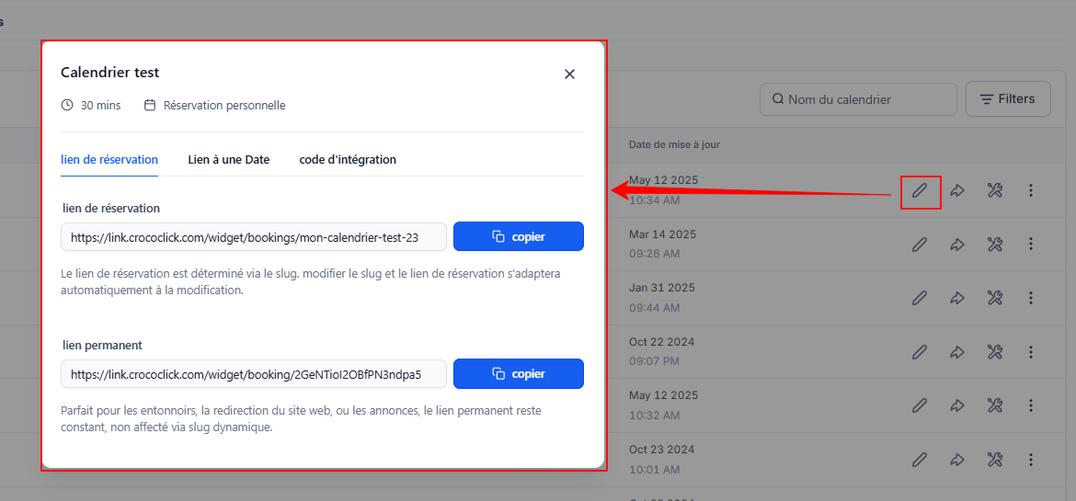Screen dimensions: 1076x501
Task: Open the tools icon in the 10:32 AM row
Action: pyautogui.click(x=995, y=405)
